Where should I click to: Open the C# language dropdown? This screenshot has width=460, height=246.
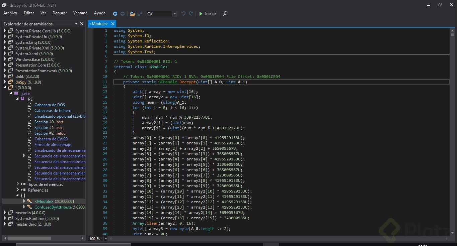click(174, 14)
